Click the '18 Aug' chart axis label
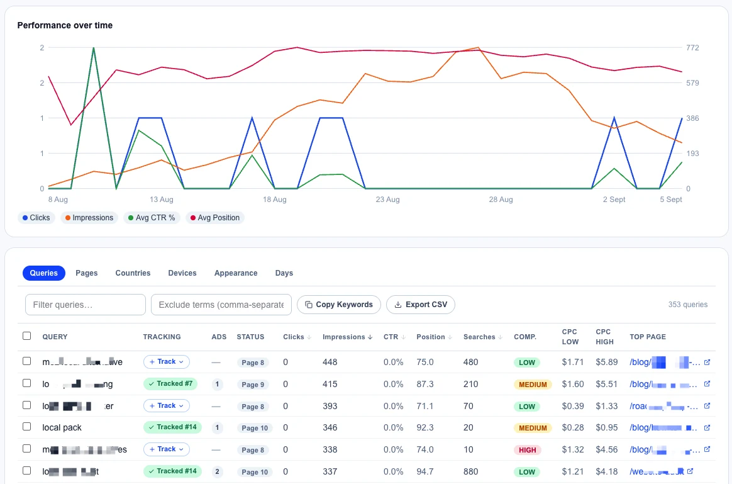Image resolution: width=732 pixels, height=484 pixels. click(x=274, y=200)
